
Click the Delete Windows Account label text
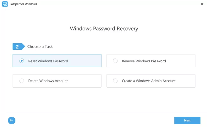(48, 81)
